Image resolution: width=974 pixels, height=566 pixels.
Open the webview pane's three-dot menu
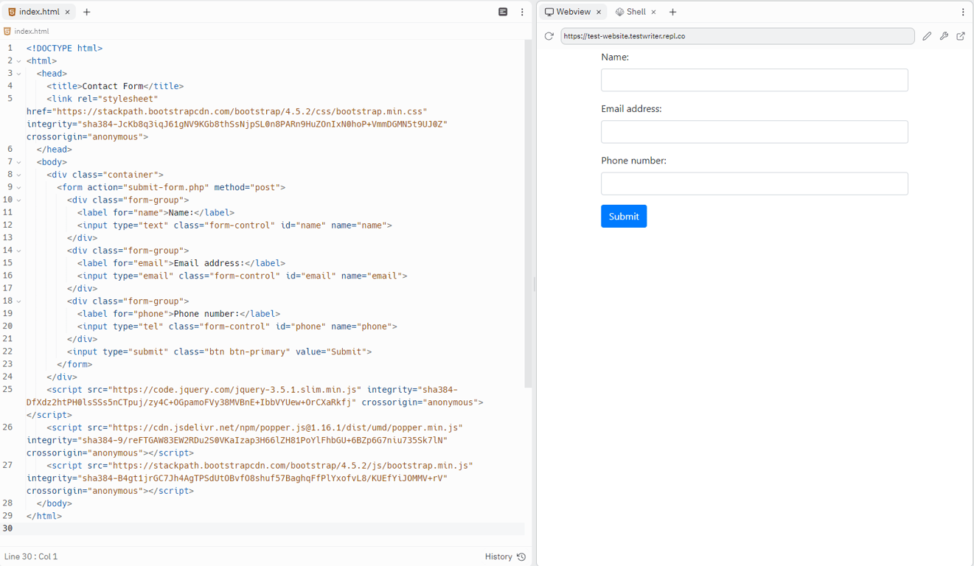pyautogui.click(x=962, y=11)
